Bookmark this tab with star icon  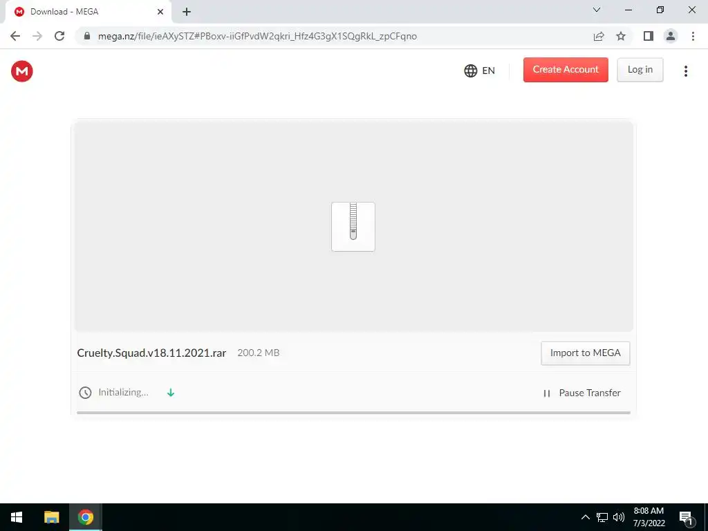tap(621, 36)
